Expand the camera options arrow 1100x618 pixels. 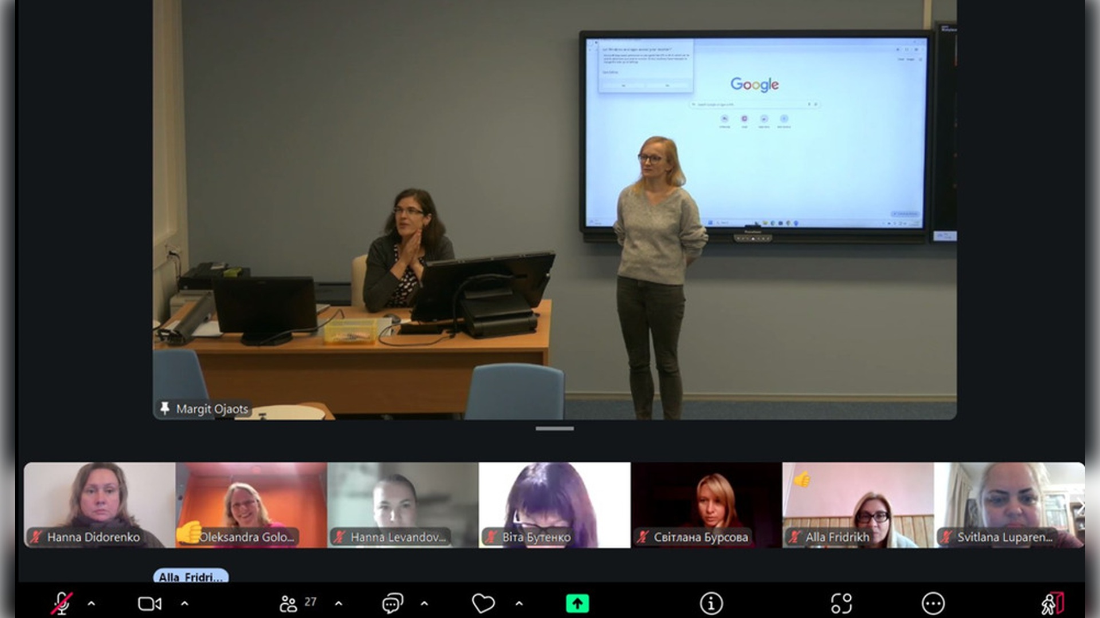pyautogui.click(x=184, y=603)
